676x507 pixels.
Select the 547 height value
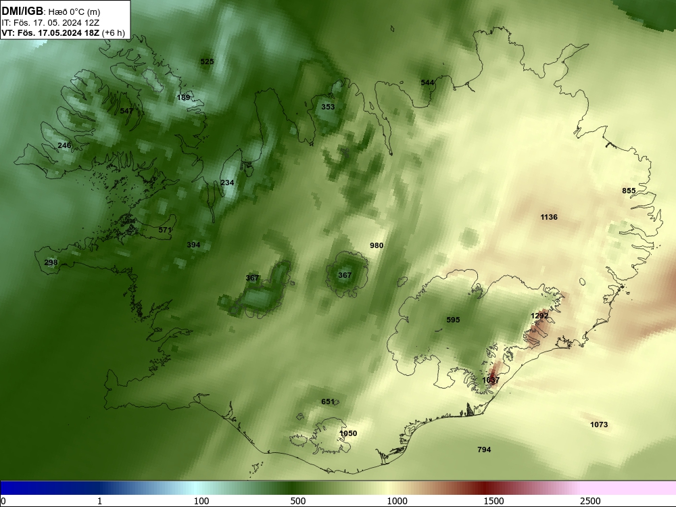127,111
